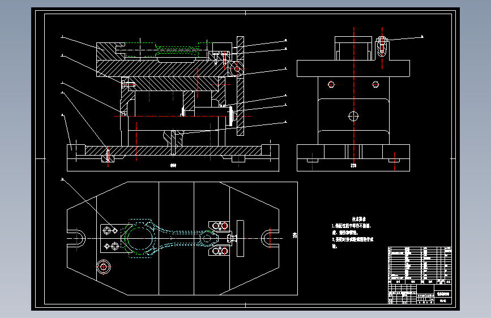Screen dimensions: 491x318
Task: Click the concentric-circle bushing below the plan view locating block
Action: coord(103,267)
